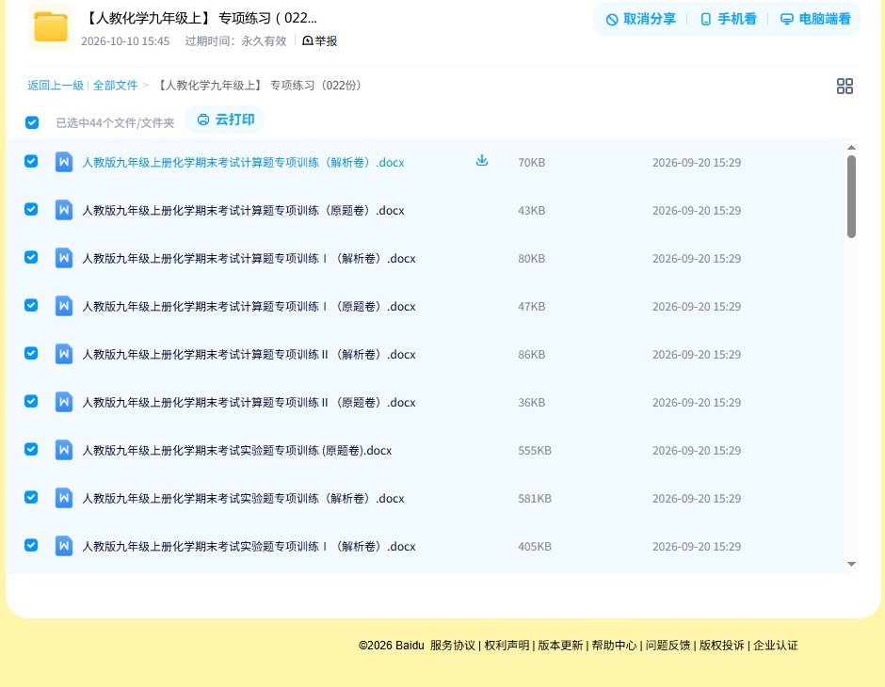This screenshot has height=687, width=885.
Task: Click Word icon of 计算题专项训练（原题卷）.docx
Action: click(64, 211)
